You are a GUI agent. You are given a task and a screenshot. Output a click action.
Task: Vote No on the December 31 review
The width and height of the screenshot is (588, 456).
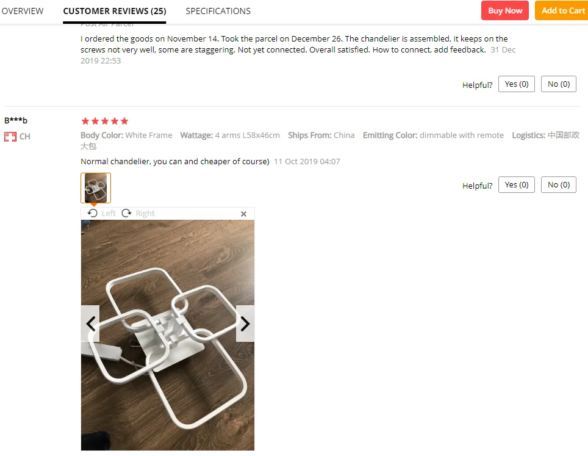click(558, 84)
